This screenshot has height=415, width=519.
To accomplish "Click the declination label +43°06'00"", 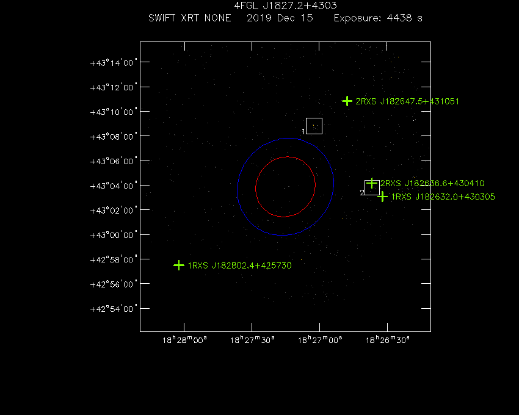I will tap(114, 161).
